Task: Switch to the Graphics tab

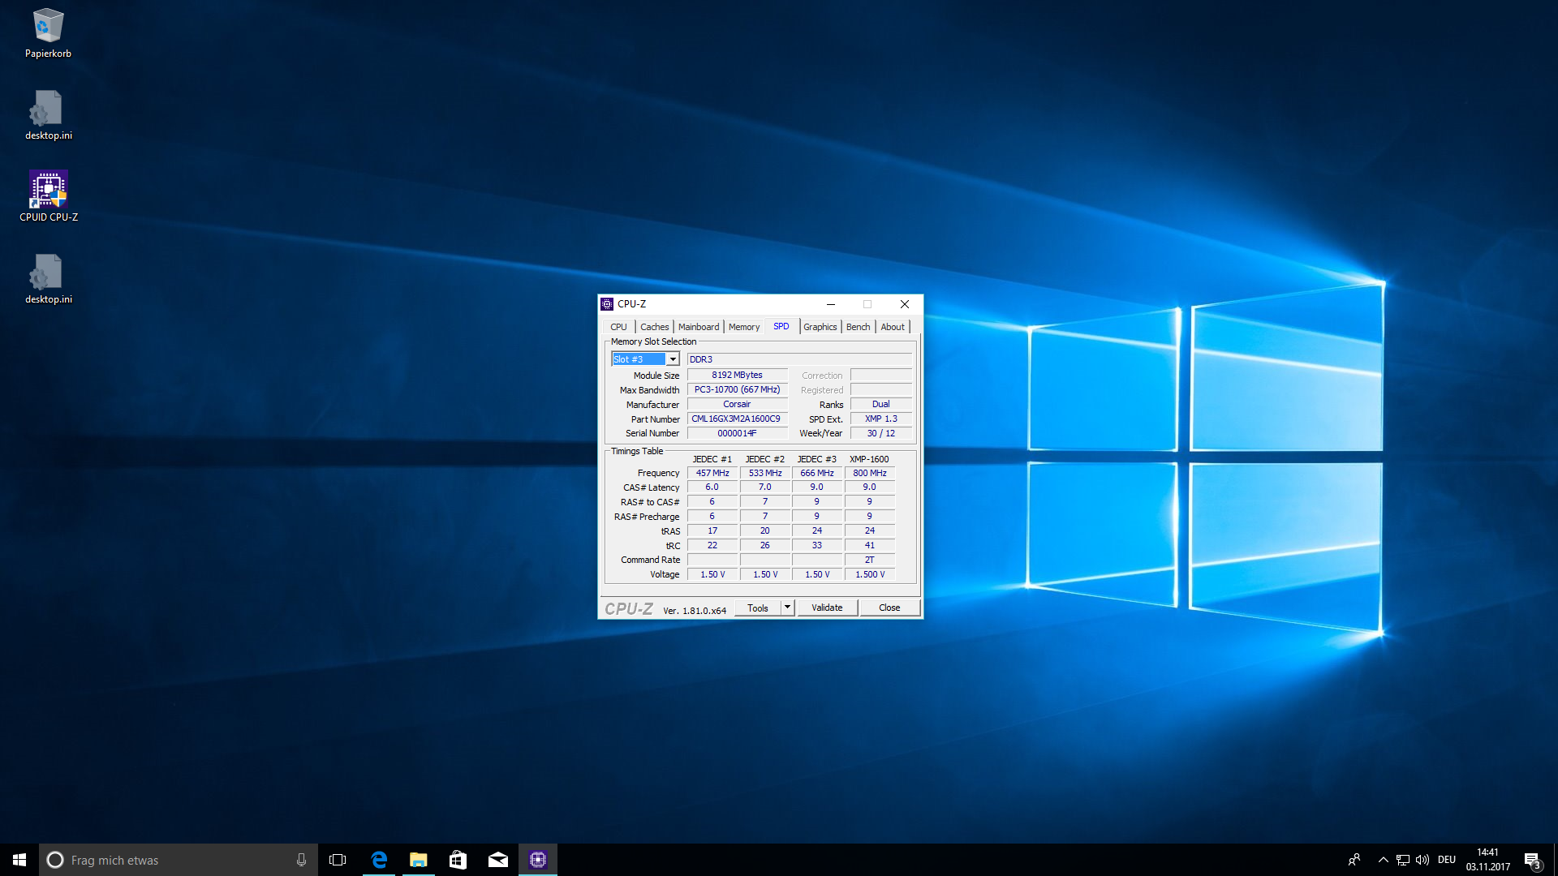Action: (x=820, y=327)
